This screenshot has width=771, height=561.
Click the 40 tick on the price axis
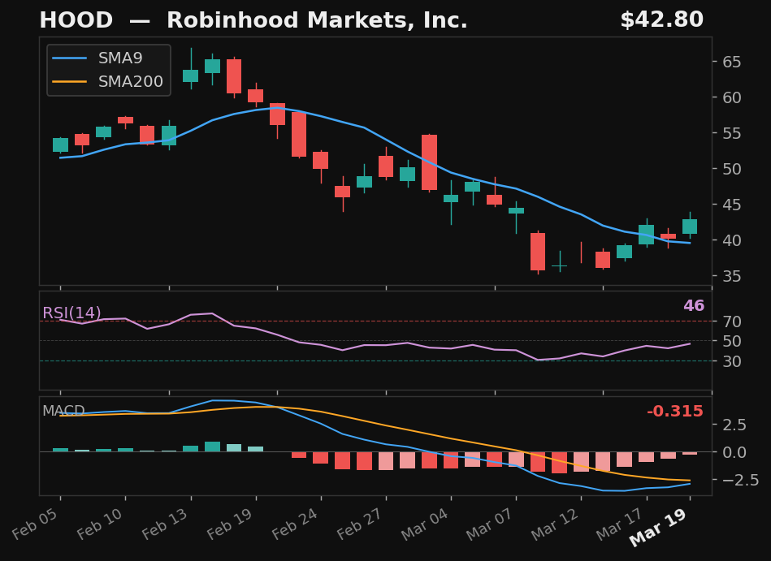pos(732,240)
